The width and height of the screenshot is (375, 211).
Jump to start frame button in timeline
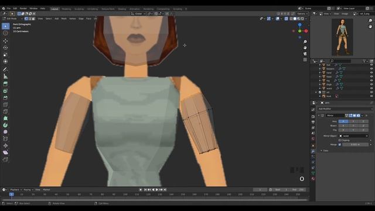click(145, 190)
